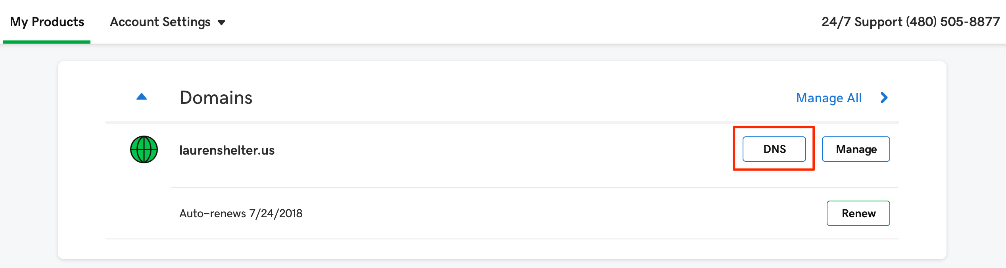Click the green underline beneath My Products
This screenshot has width=1006, height=268.
(x=47, y=42)
